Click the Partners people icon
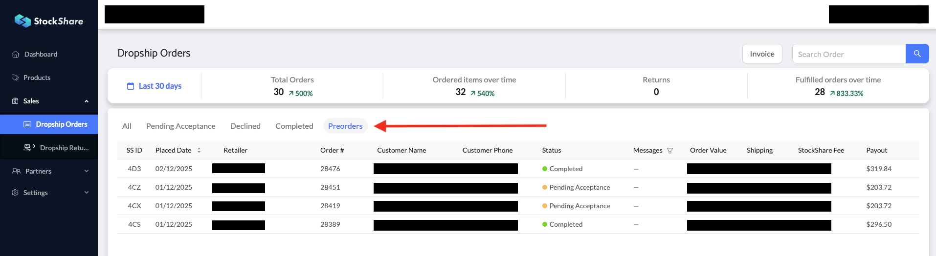Viewport: 936px width, 256px height. [x=16, y=171]
